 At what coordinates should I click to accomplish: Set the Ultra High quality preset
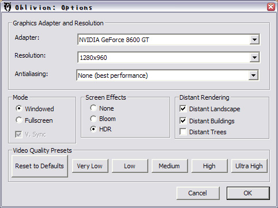tap(249, 166)
